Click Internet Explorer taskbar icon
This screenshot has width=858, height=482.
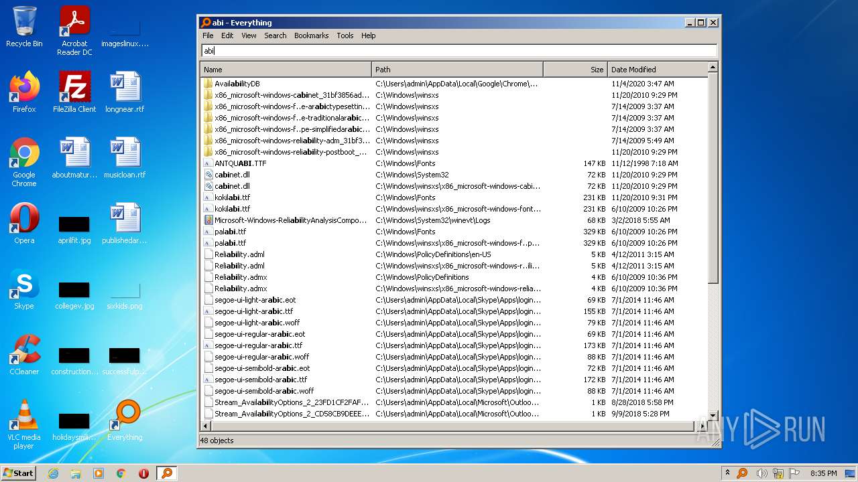(53, 473)
